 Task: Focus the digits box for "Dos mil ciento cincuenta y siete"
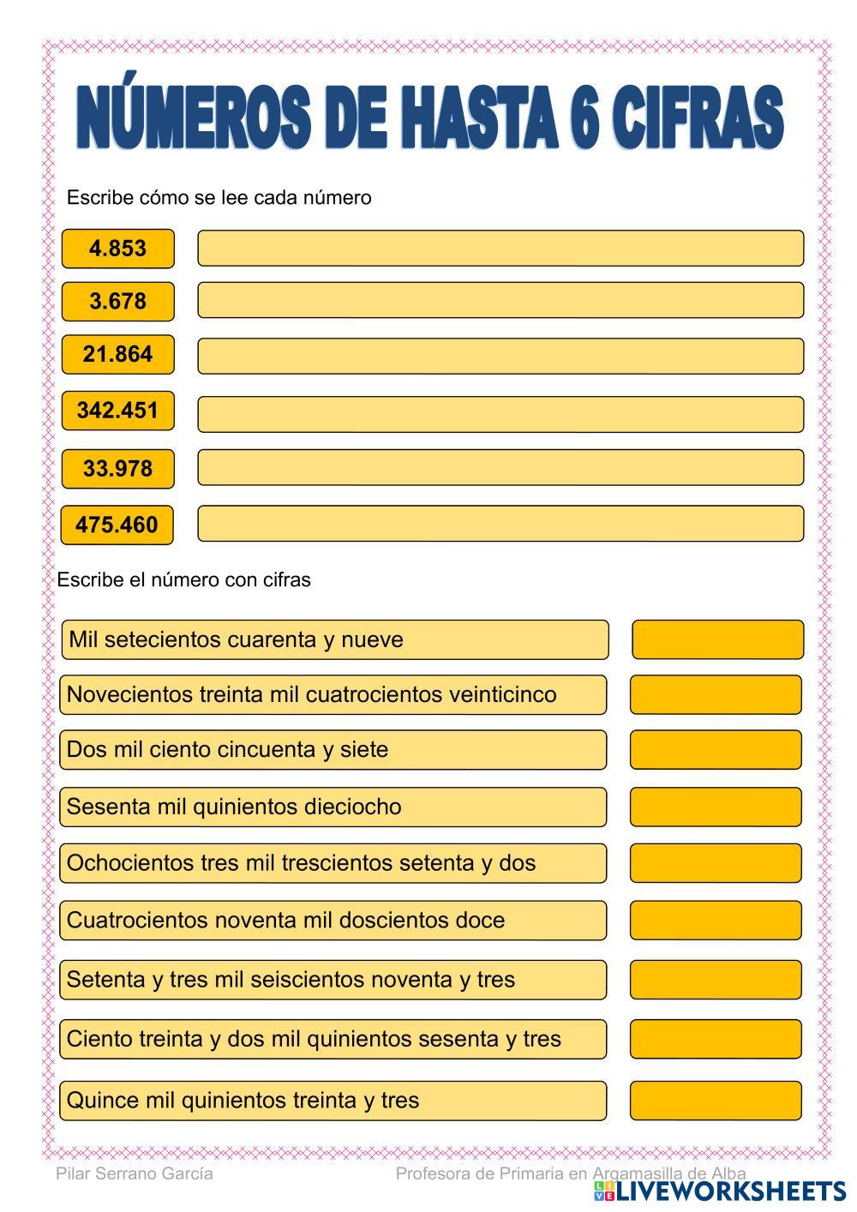pos(716,750)
